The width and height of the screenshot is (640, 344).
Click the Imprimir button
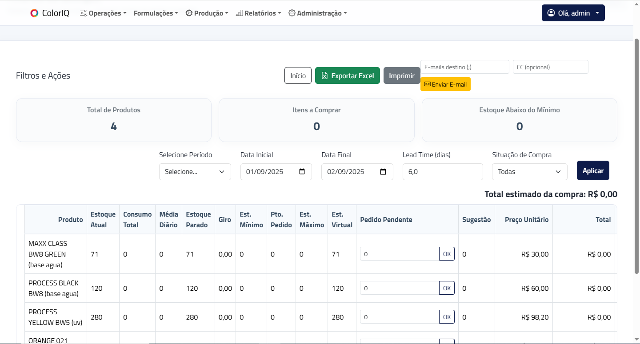coord(402,75)
